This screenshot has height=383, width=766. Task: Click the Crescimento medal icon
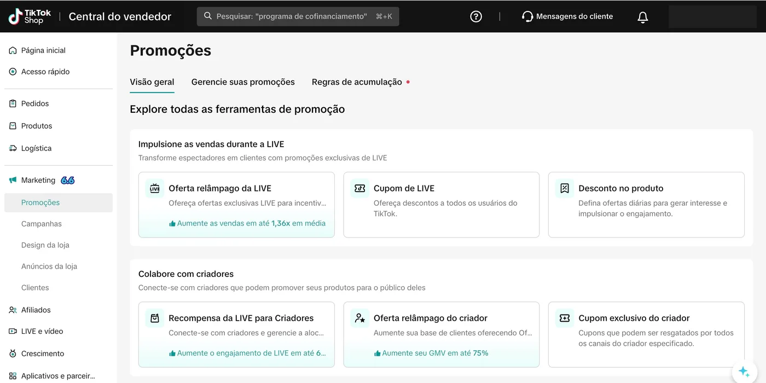pos(13,353)
